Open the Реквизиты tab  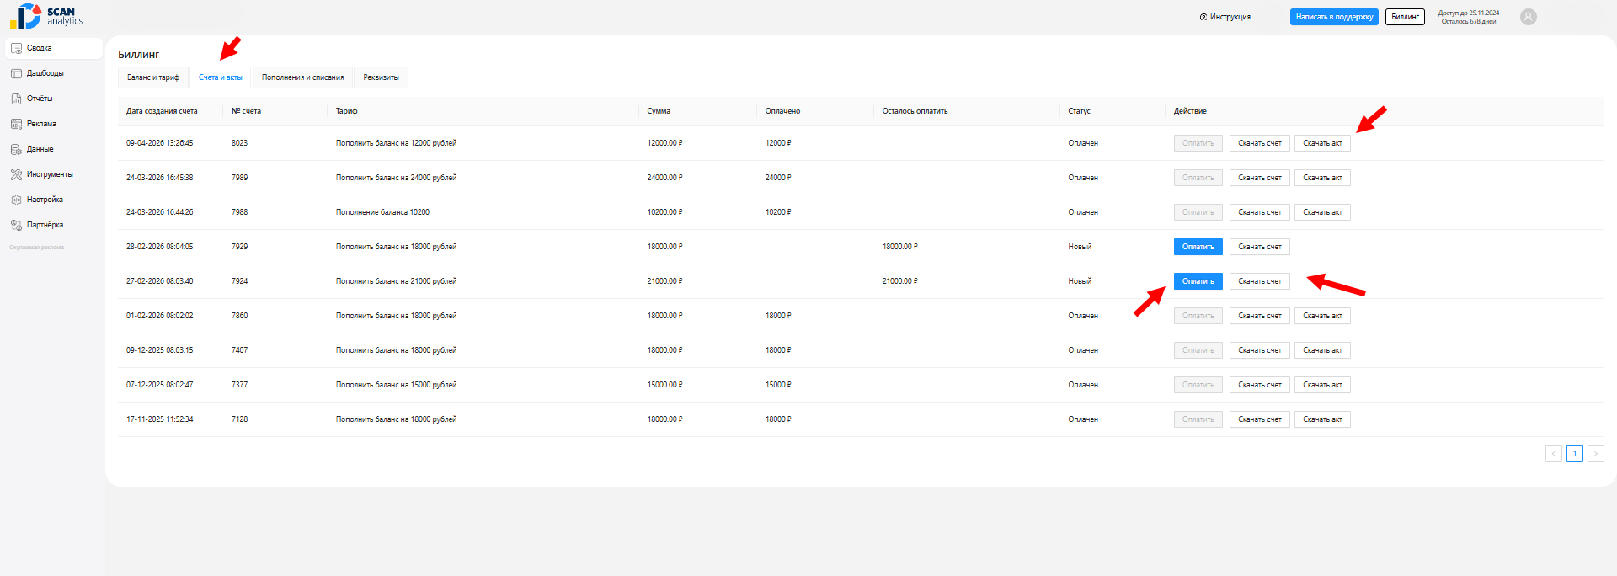coord(382,77)
